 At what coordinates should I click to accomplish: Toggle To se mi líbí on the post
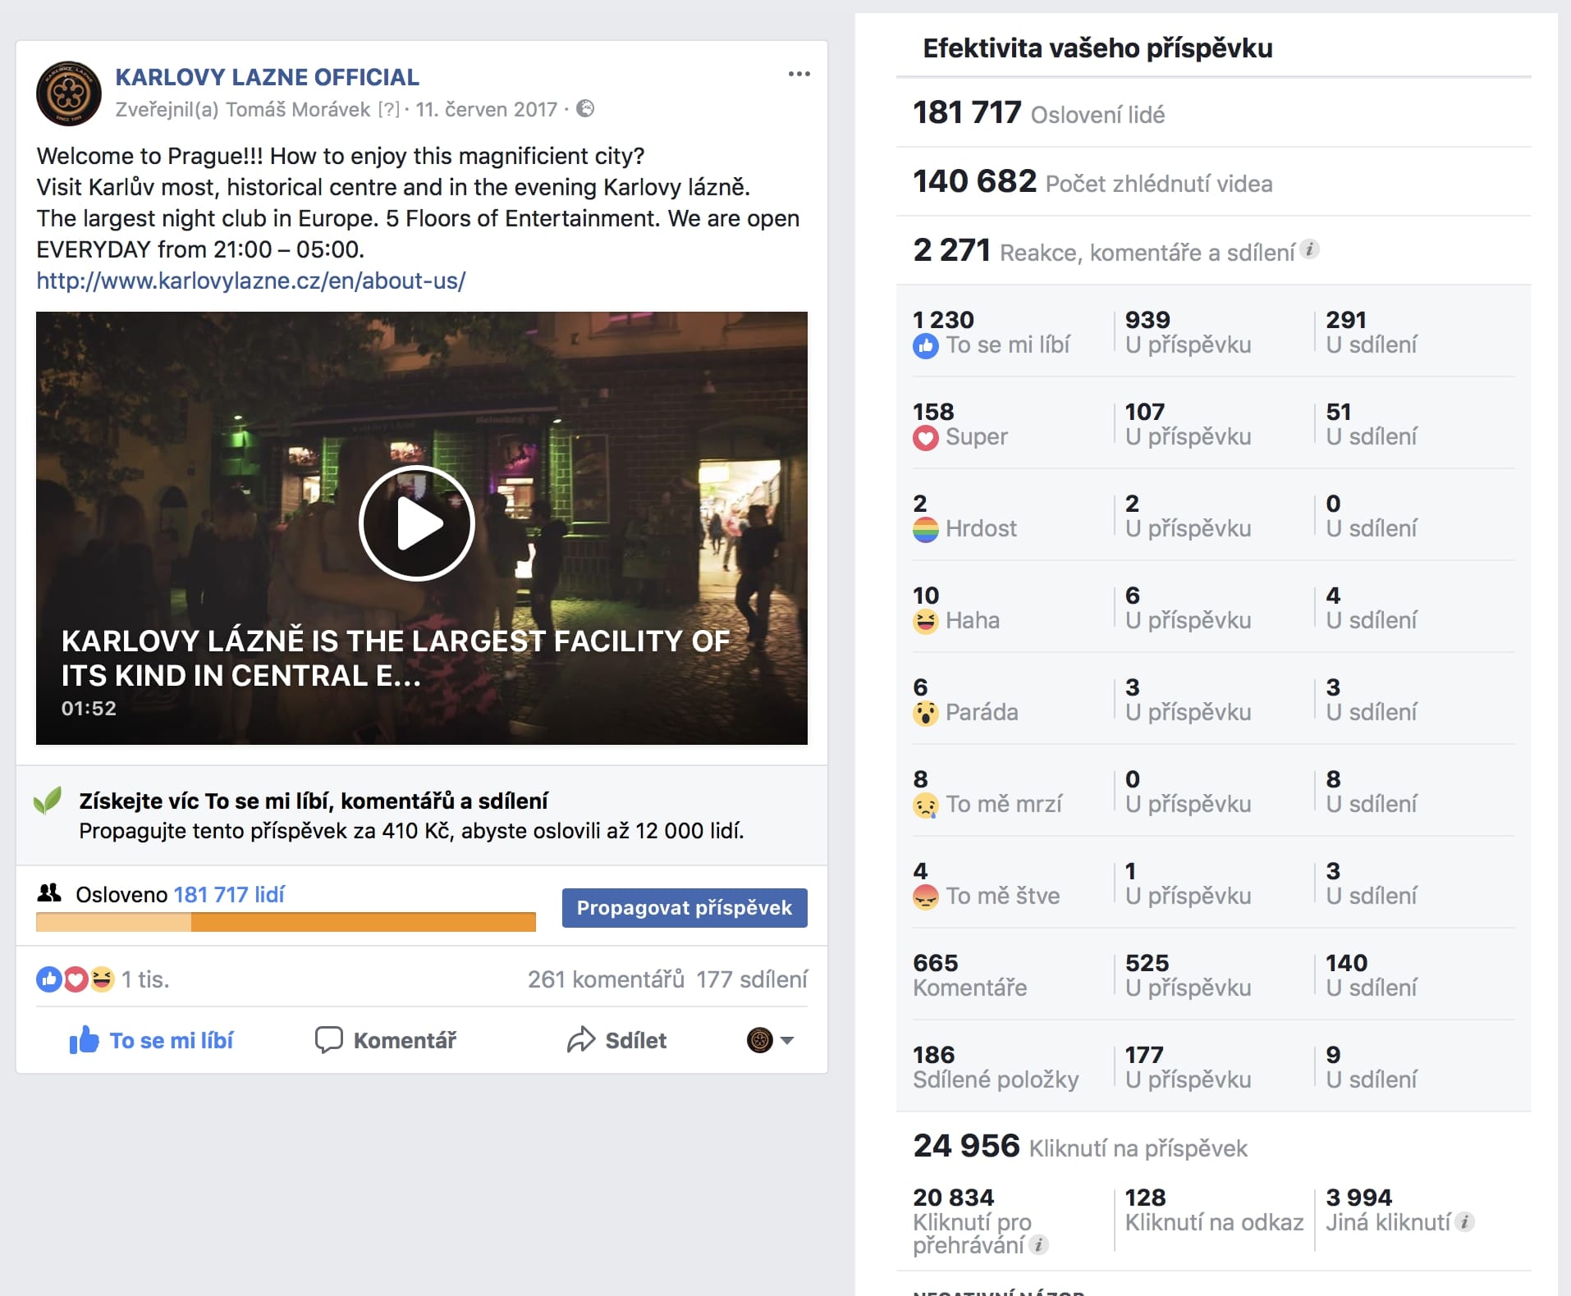pyautogui.click(x=152, y=1040)
